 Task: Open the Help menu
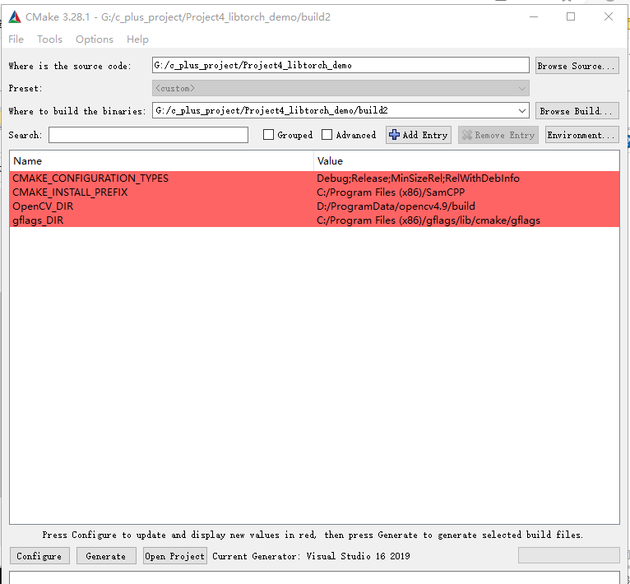click(x=137, y=39)
